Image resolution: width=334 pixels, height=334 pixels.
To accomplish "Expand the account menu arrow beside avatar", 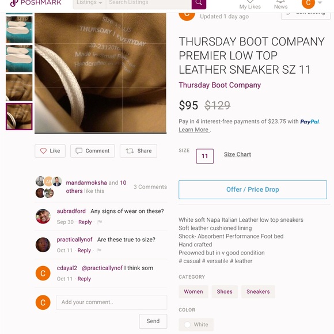I will [x=320, y=3].
